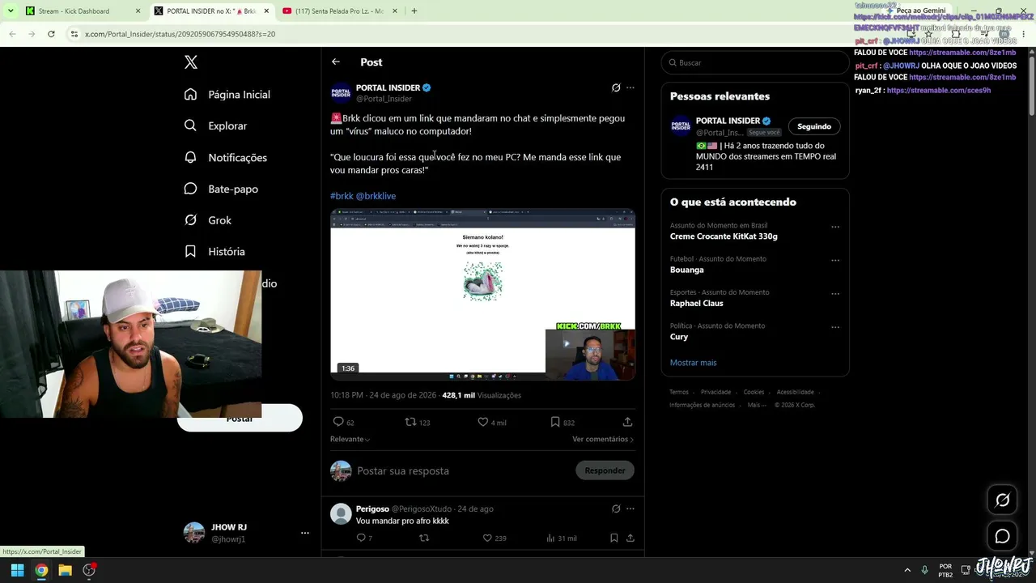Click the Chrome address bar URL
Viewport: 1036px width, 583px height.
point(180,34)
